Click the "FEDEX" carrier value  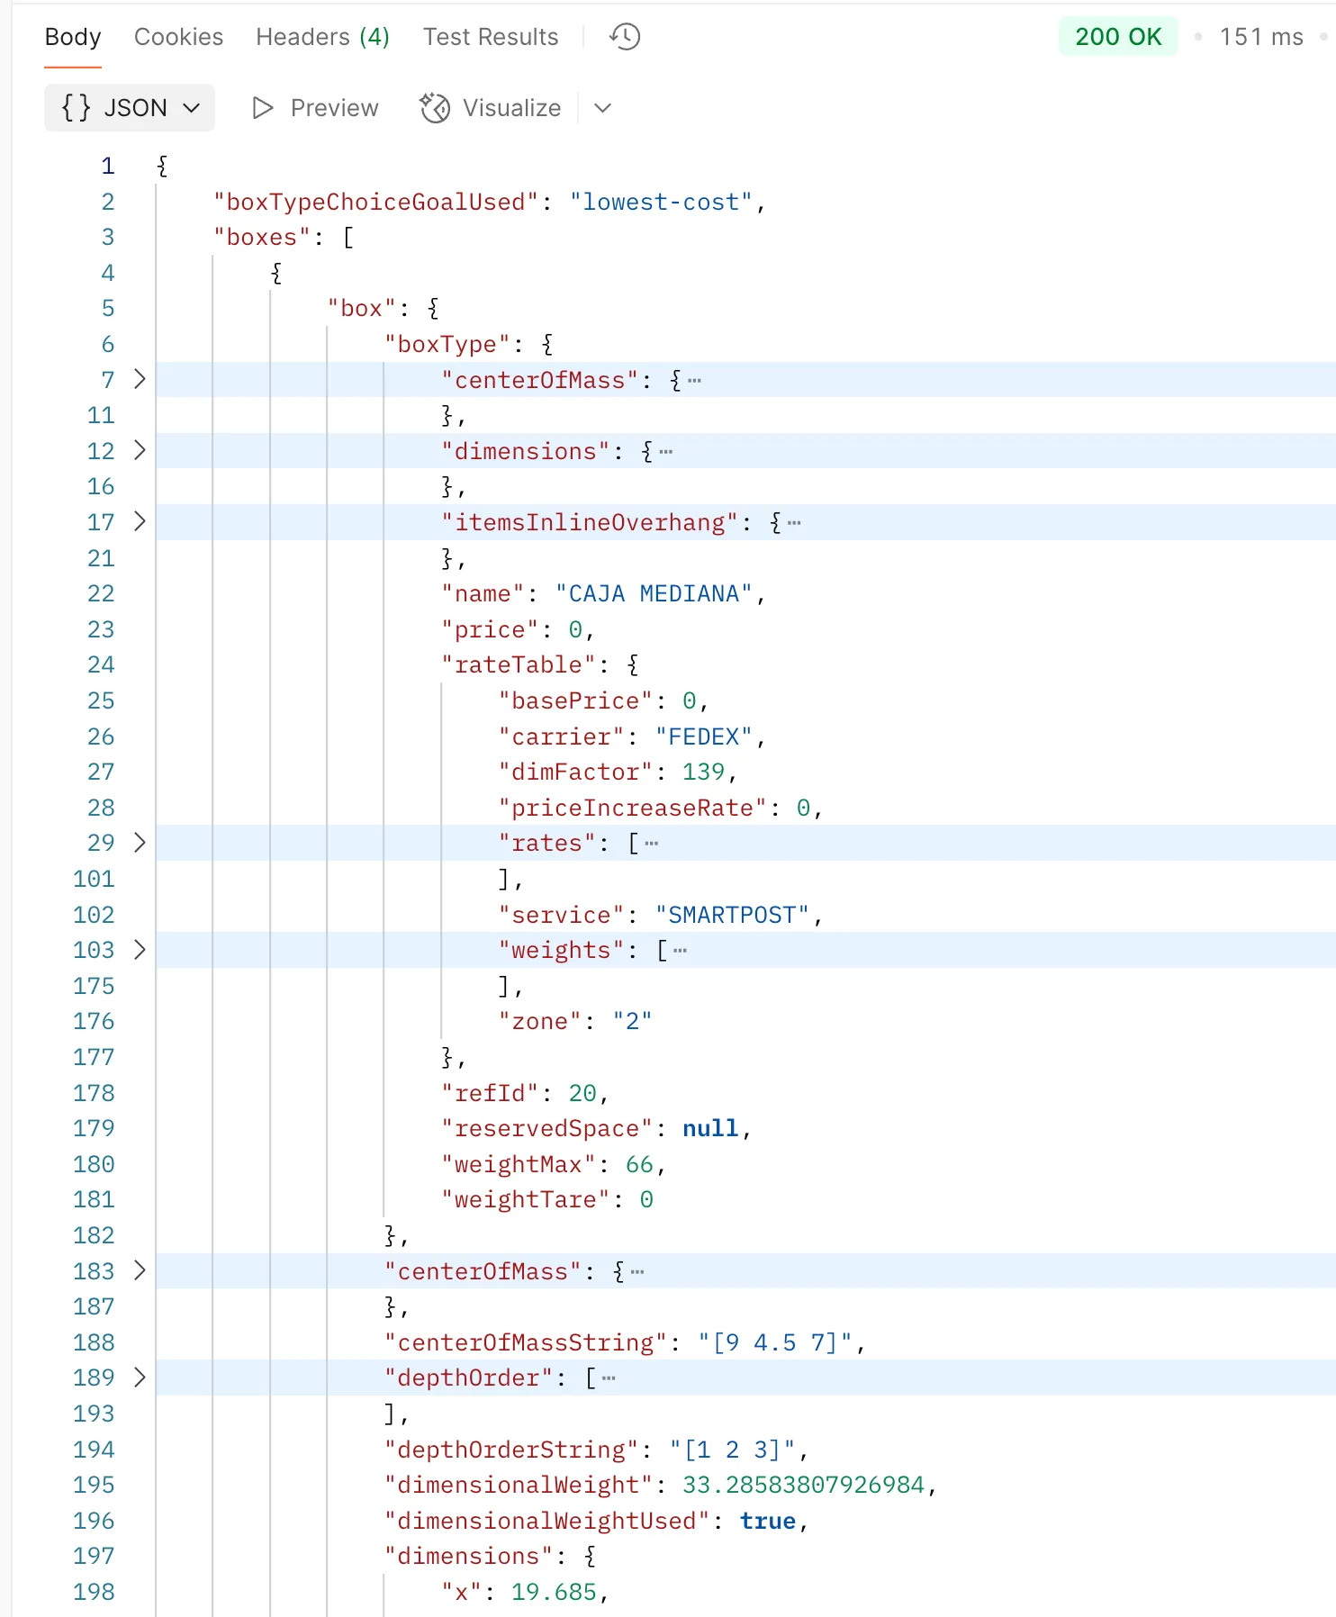(x=703, y=736)
